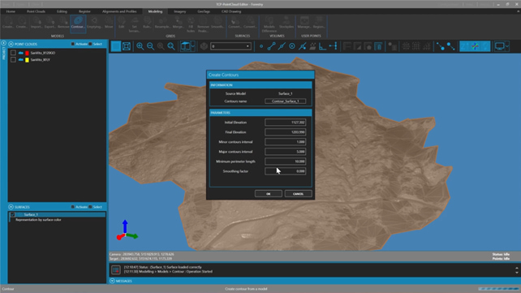
Task: Click the Set Terrain grid icon
Action: point(134,24)
